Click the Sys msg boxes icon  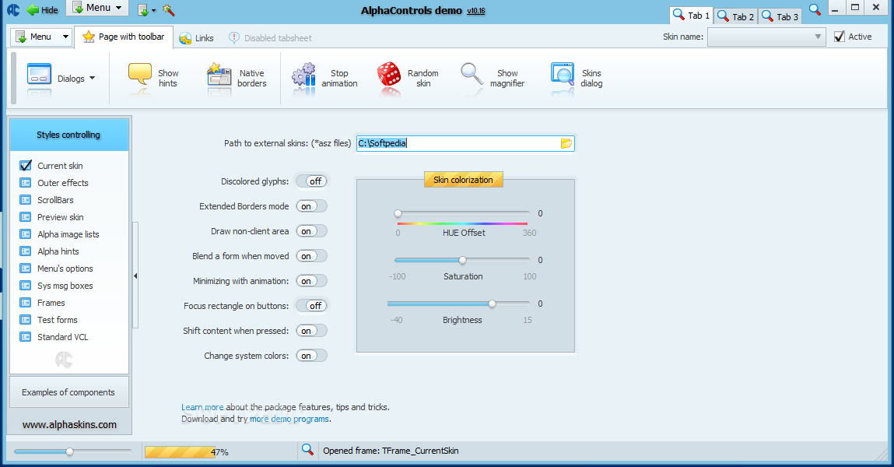pos(26,286)
